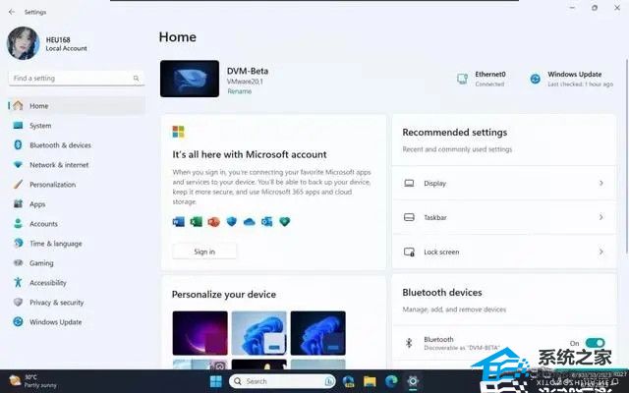Viewport: 629px width, 393px height.
Task: Click the Outlook icon on account card
Action: pyautogui.click(x=266, y=221)
